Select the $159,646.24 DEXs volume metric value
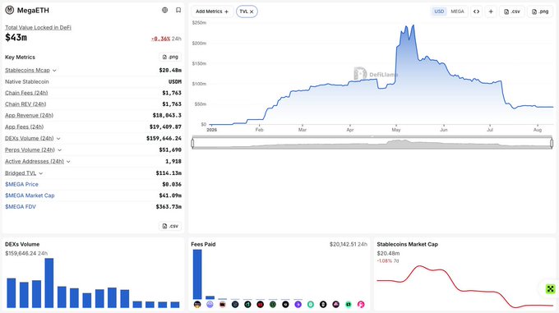The width and height of the screenshot is (559, 313). pyautogui.click(x=164, y=138)
